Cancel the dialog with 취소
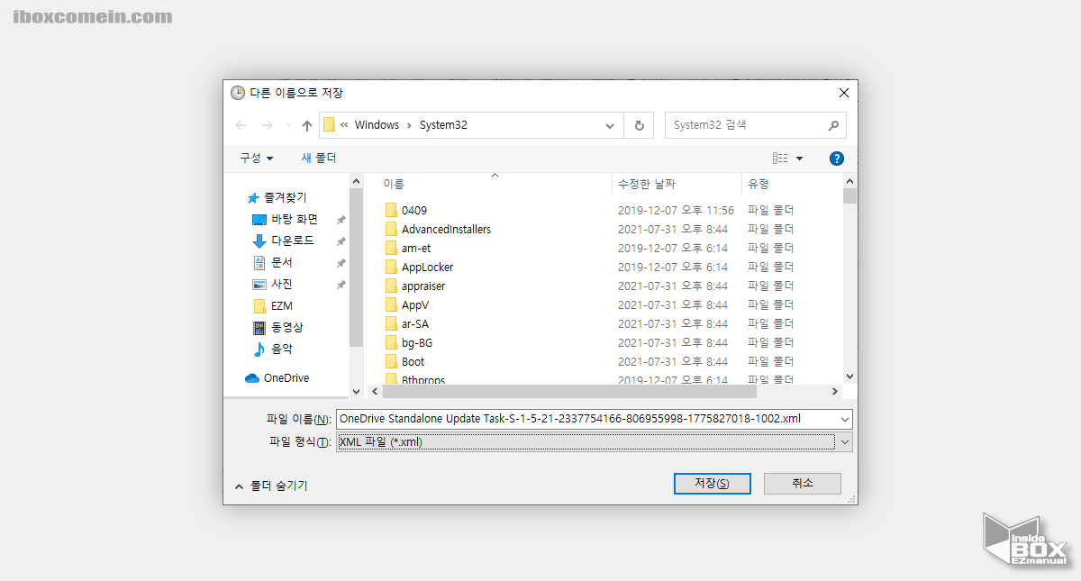 [x=801, y=483]
